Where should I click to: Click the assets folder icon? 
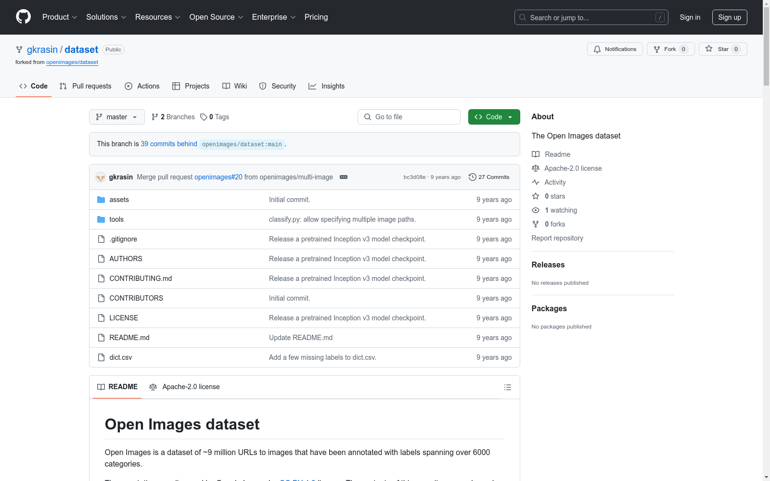[x=101, y=200]
